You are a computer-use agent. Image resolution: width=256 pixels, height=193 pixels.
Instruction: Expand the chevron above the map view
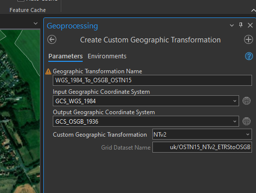(x=35, y=23)
